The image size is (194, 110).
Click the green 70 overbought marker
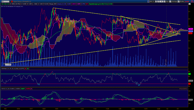point(189,74)
